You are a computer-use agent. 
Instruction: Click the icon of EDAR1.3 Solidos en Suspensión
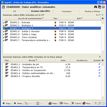click(x=7, y=70)
